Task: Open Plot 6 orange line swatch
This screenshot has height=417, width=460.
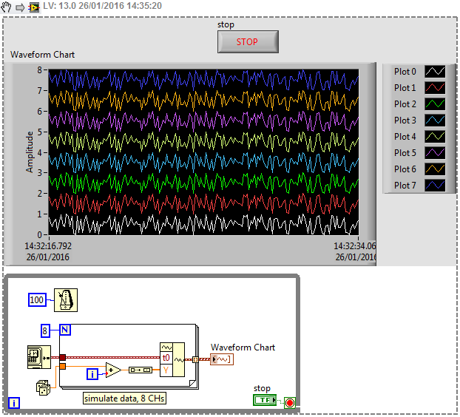Action: [x=435, y=169]
